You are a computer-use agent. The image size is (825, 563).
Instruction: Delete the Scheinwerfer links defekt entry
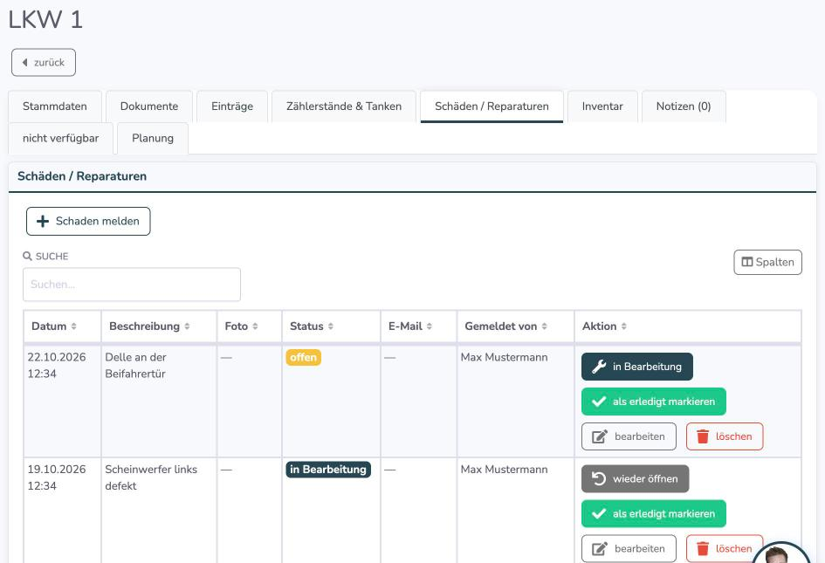[x=725, y=549]
